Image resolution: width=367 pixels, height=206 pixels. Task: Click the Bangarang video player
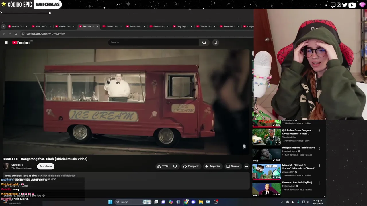point(126,102)
